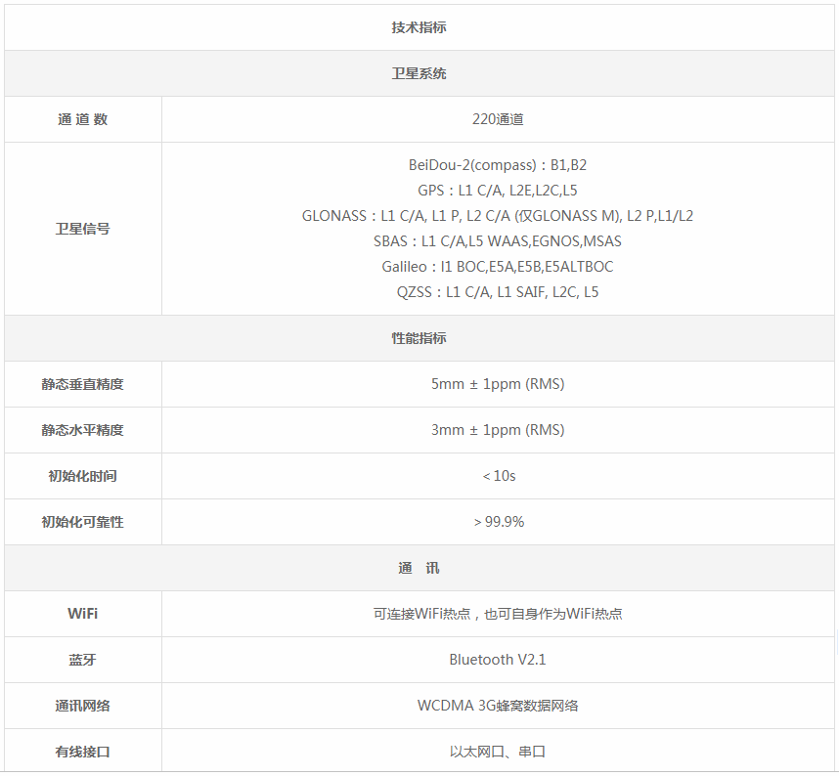Screen dimensions: 839x776
Task: Select the Galileo signal line text
Action: tap(497, 267)
